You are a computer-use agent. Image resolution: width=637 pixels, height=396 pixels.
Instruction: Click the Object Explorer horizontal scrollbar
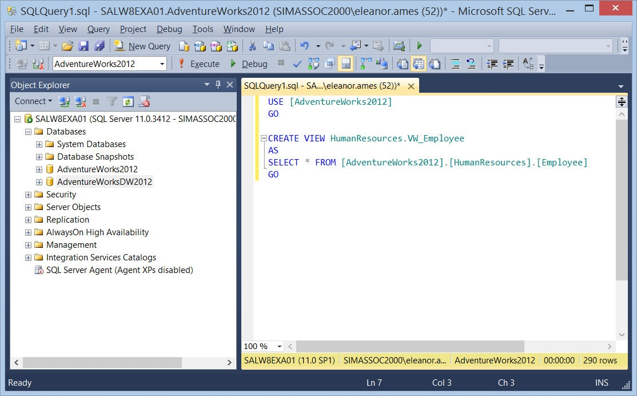(x=102, y=362)
